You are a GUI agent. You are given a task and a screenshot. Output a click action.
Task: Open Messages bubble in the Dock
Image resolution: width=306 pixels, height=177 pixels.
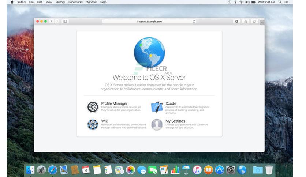click(x=142, y=170)
